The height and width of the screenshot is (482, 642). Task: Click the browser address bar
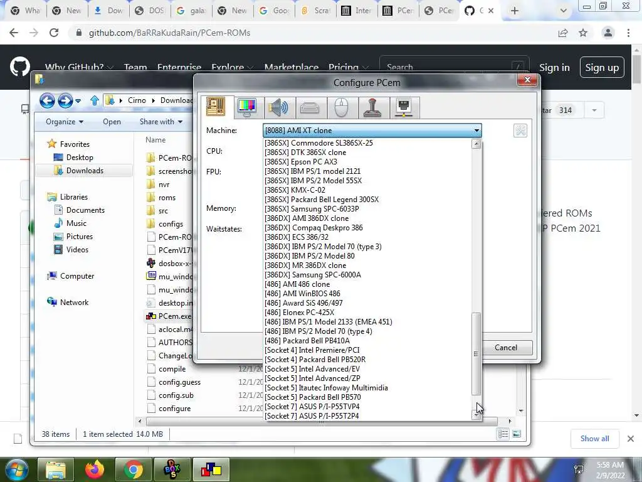tap(311, 33)
